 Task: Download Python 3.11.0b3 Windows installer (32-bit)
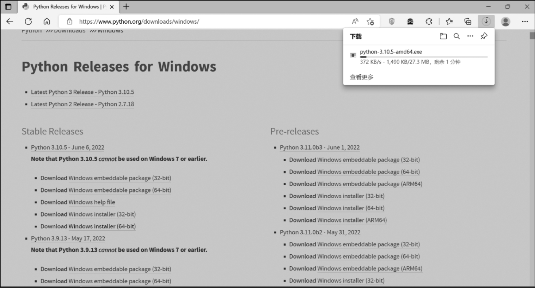351,196
